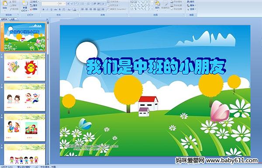Click the Find icon in editing group
262x168 pixels.
click(x=191, y=2)
